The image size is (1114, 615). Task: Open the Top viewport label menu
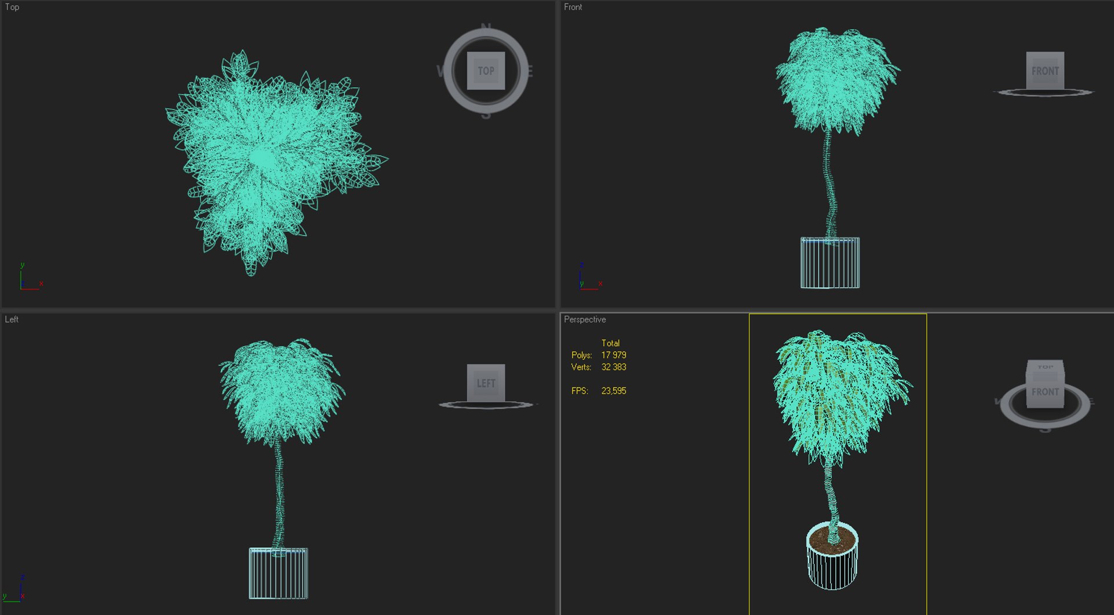point(12,7)
